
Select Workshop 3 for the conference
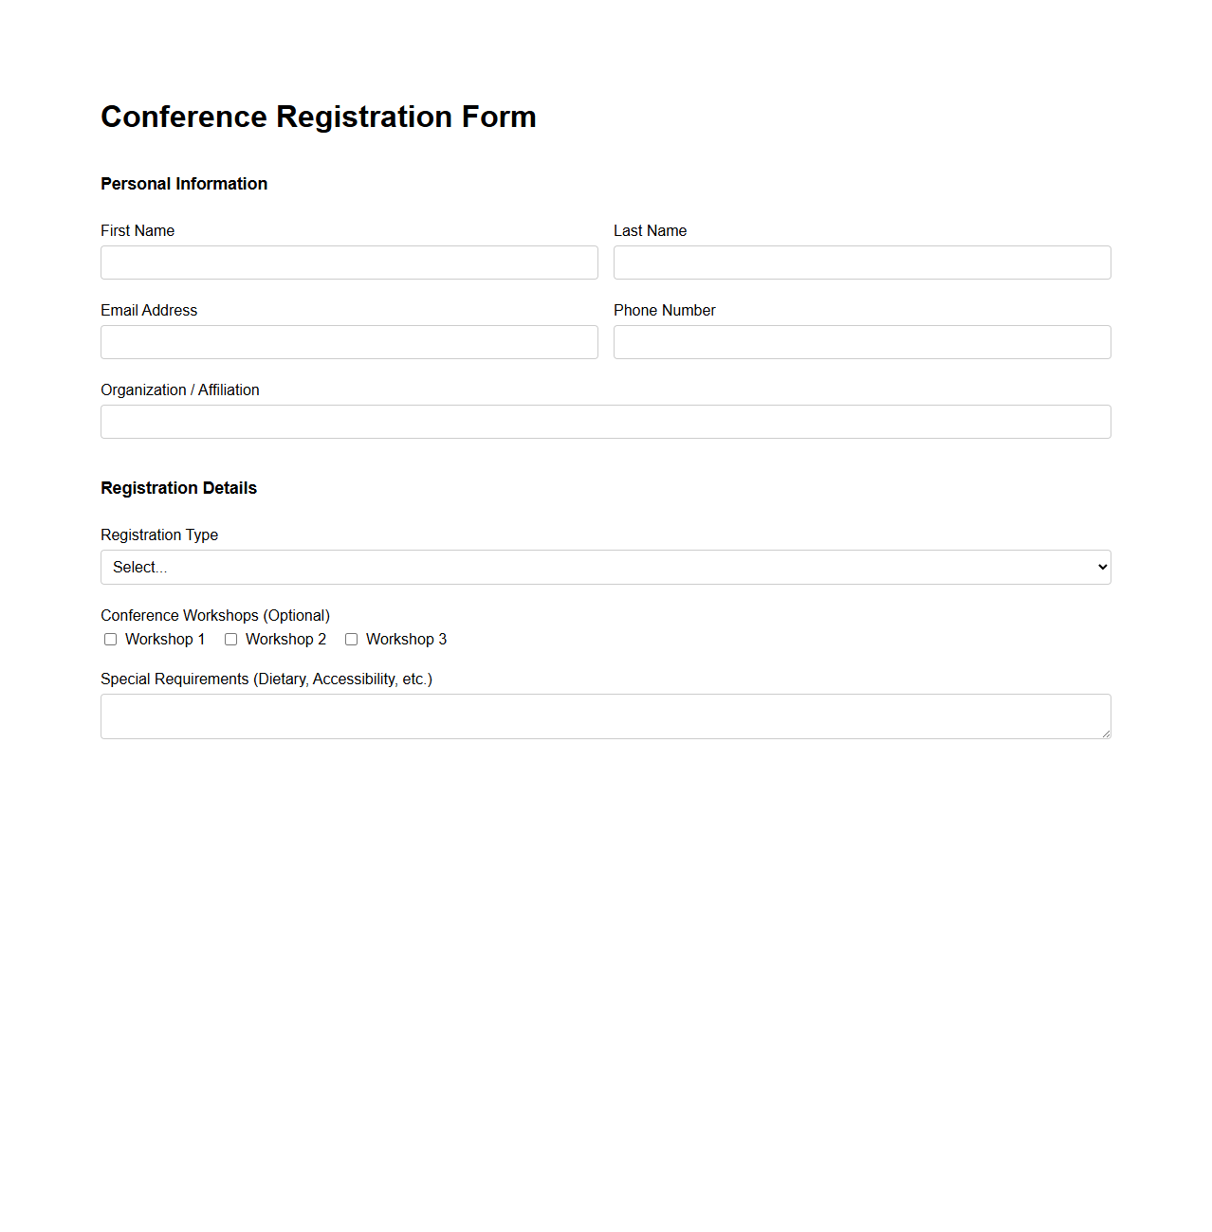coord(351,639)
